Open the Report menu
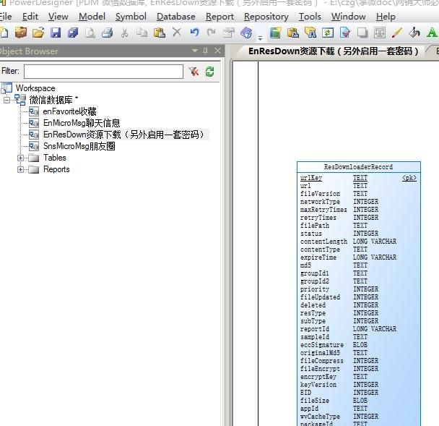Screen dimensions: 439x426 click(219, 17)
